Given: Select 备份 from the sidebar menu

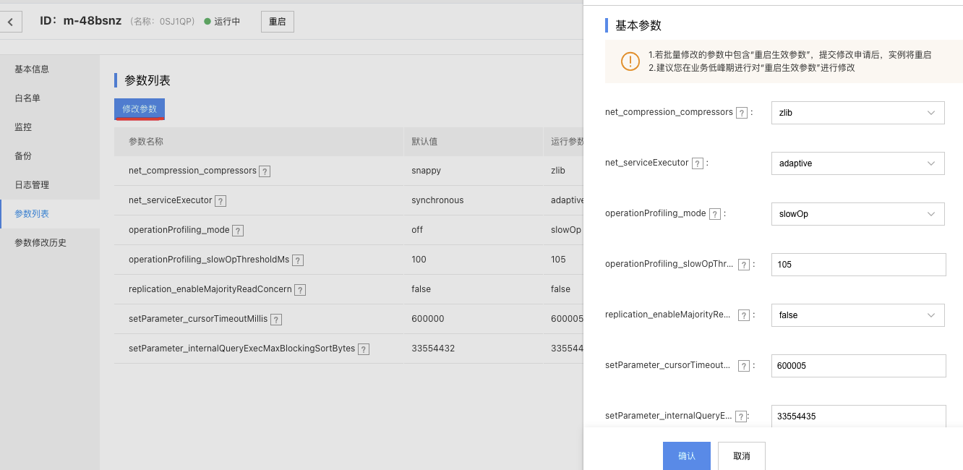Looking at the screenshot, I should pyautogui.click(x=23, y=156).
